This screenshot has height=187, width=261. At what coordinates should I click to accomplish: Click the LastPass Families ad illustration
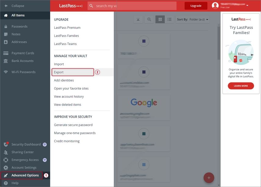click(241, 52)
